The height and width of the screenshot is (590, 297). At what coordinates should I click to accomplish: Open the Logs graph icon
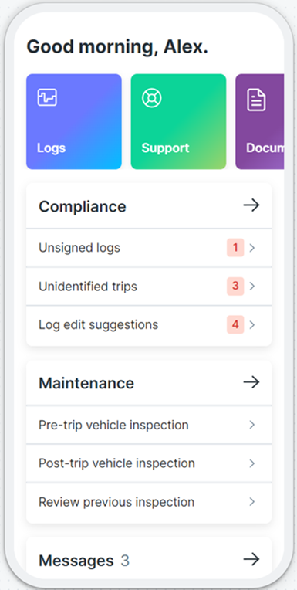(x=47, y=97)
